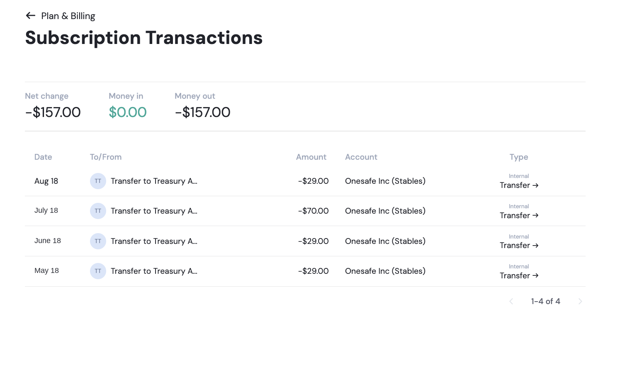Open Aug 18 Transfer to Treasury entry
The width and height of the screenshot is (642, 375).
(x=154, y=181)
